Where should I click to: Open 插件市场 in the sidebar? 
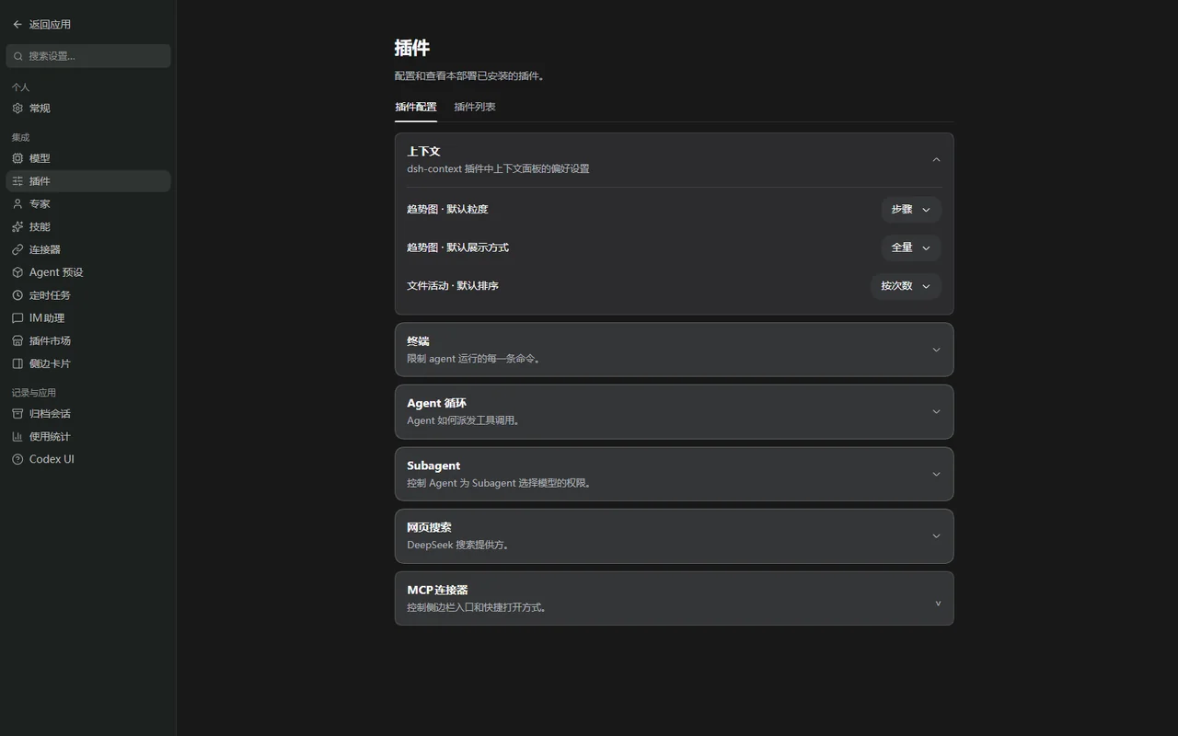point(88,340)
